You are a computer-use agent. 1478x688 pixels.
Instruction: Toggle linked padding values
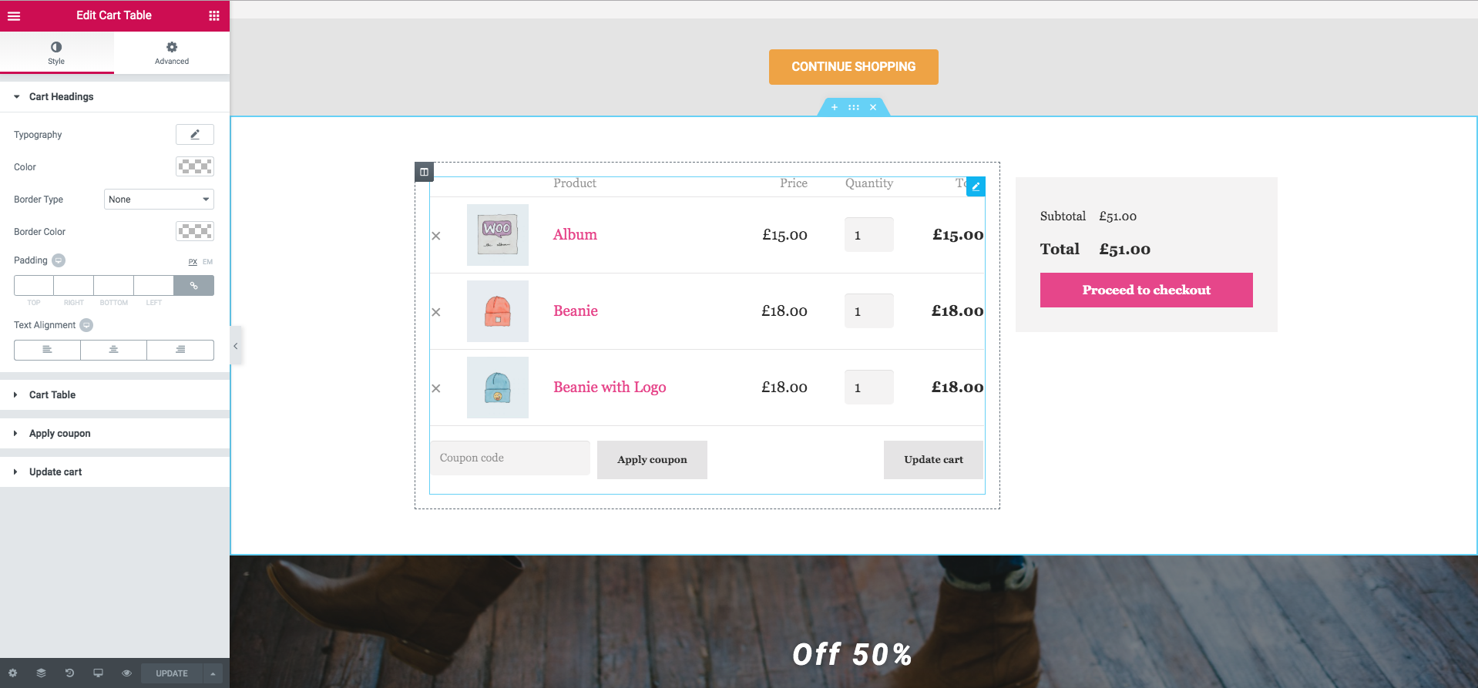click(194, 286)
